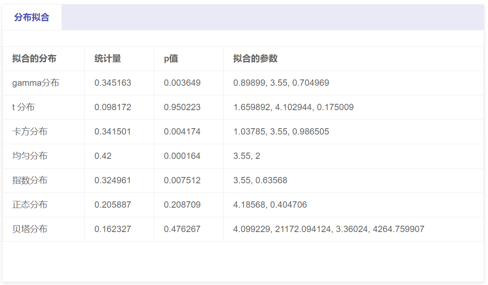
Task: Select the 正态分布 row label
Action: 30,205
